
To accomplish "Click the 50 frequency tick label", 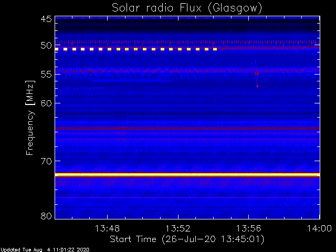I will pyautogui.click(x=46, y=46).
